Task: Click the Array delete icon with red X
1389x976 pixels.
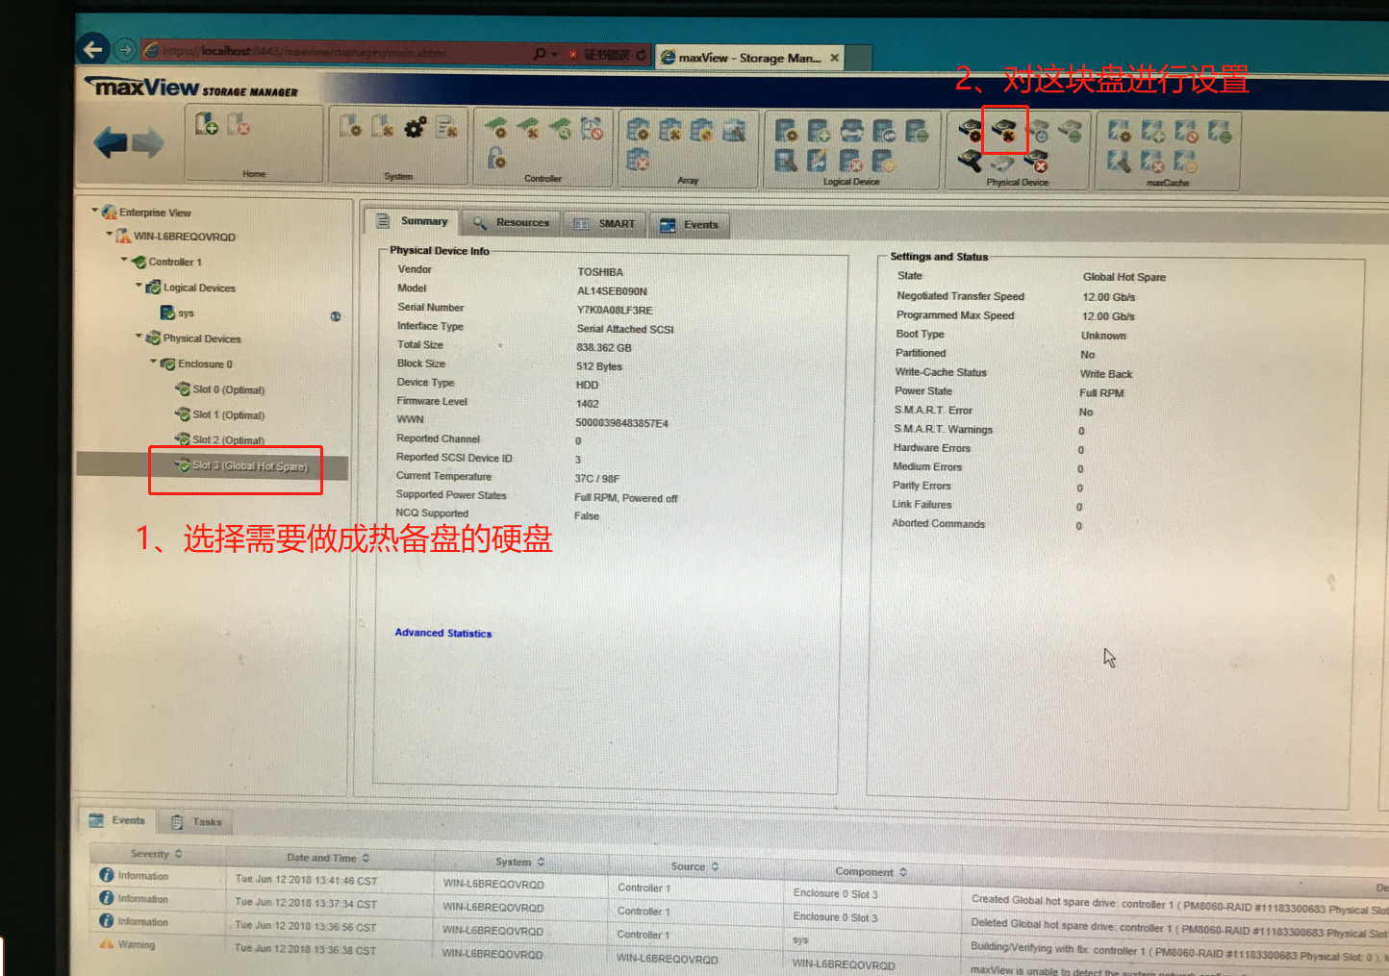Action: [x=638, y=159]
